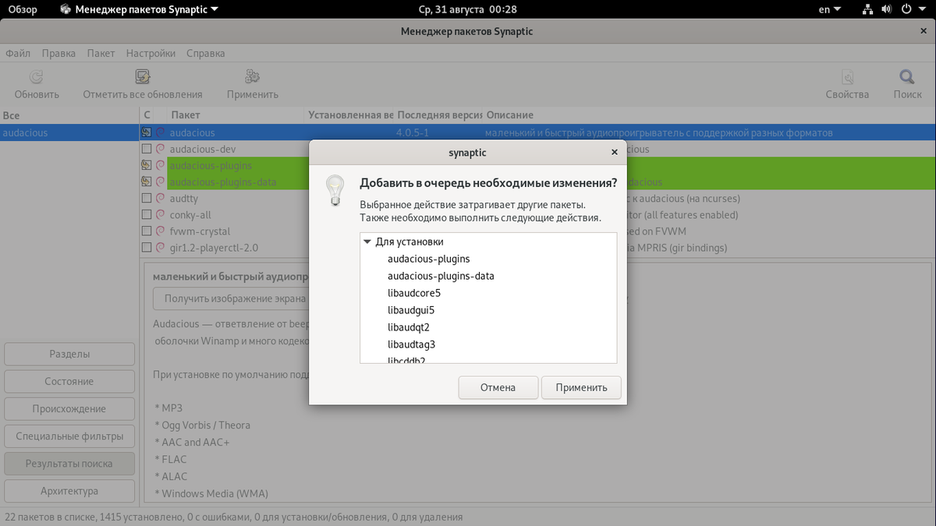Sort by the Пакет column header

click(x=235, y=115)
